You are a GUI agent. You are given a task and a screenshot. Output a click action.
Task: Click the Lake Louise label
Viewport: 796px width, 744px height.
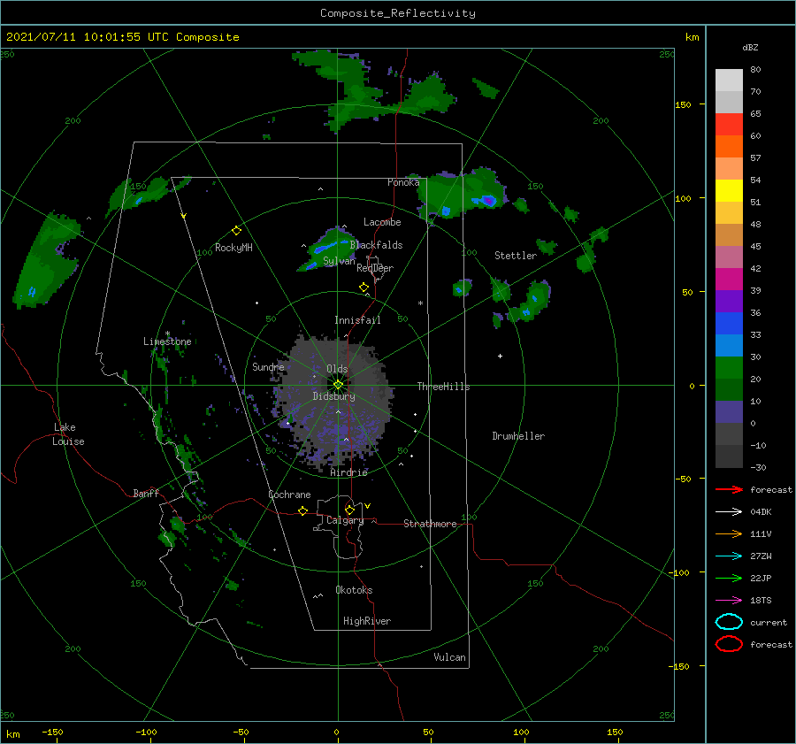pyautogui.click(x=68, y=434)
